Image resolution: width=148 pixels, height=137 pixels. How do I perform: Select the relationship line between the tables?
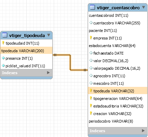pyautogui.click(x=70, y=62)
